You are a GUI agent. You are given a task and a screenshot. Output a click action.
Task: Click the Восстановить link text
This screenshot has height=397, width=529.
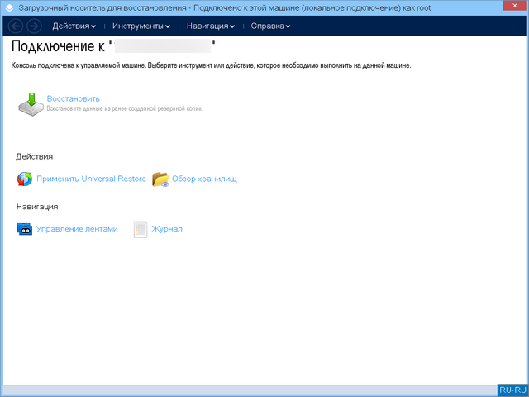click(x=73, y=98)
